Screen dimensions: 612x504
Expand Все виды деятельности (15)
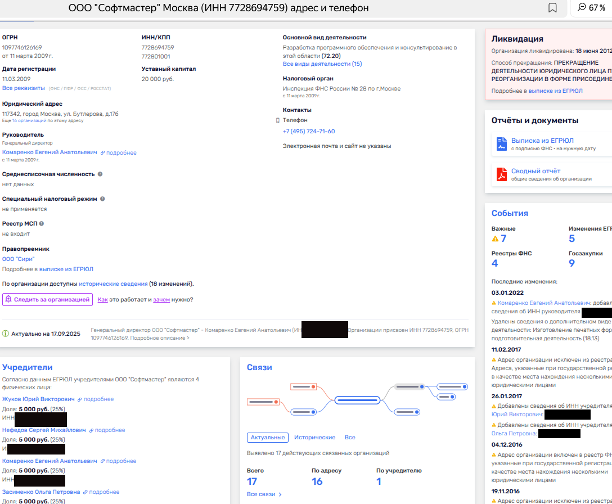click(322, 64)
